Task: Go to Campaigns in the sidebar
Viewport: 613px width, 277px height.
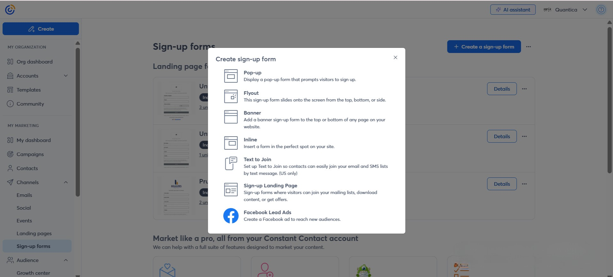Action: point(30,154)
